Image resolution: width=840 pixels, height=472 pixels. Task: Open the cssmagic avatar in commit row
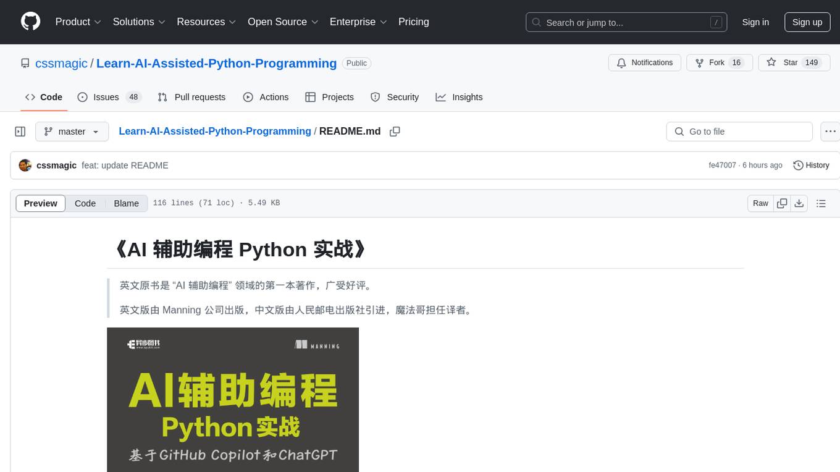click(25, 166)
